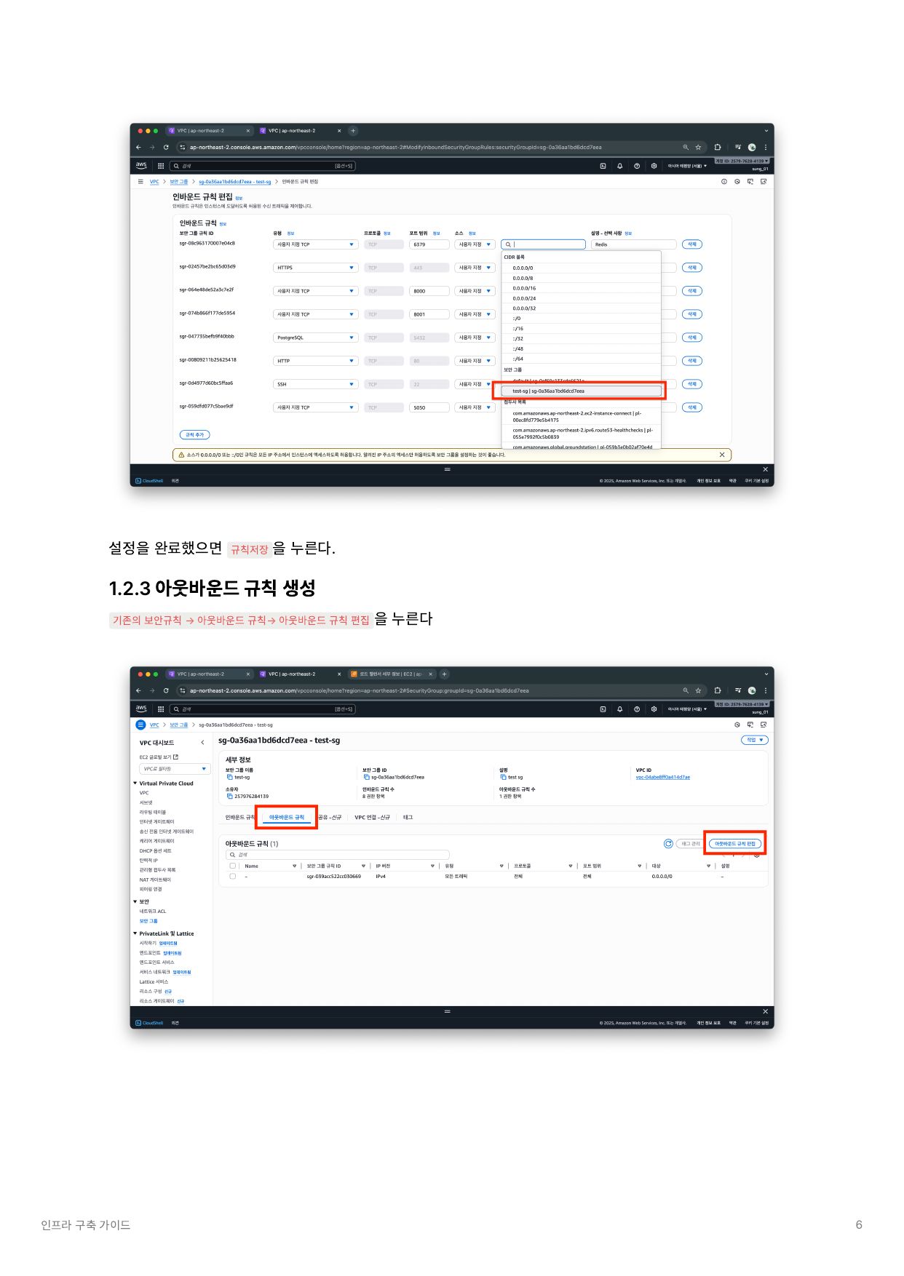Dismiss the 0.0.0.0/0 source warning banner
Screen dimensions: 904x1276
721,455
